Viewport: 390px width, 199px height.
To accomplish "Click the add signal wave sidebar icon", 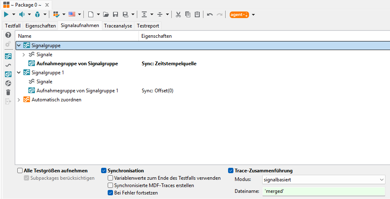I will tap(8, 65).
